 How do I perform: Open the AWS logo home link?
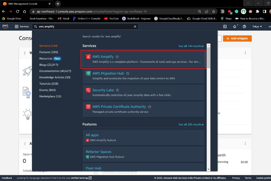(5, 26)
